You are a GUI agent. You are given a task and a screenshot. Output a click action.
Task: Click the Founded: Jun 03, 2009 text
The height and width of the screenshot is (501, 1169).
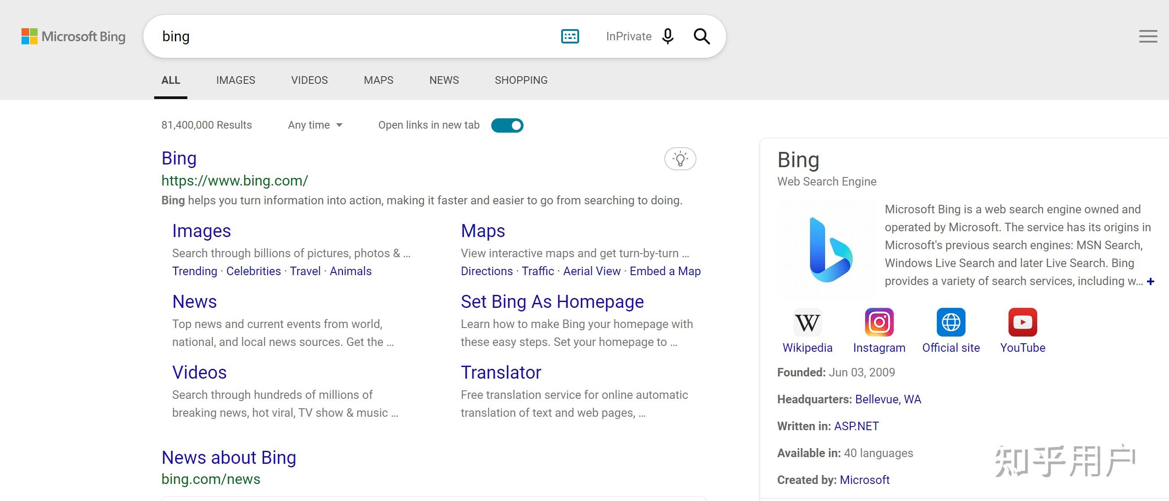tap(836, 372)
